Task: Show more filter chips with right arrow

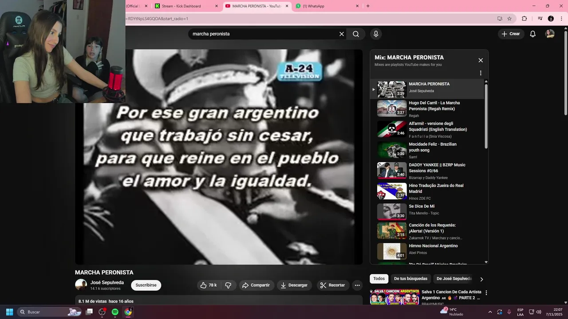Action: (x=481, y=279)
